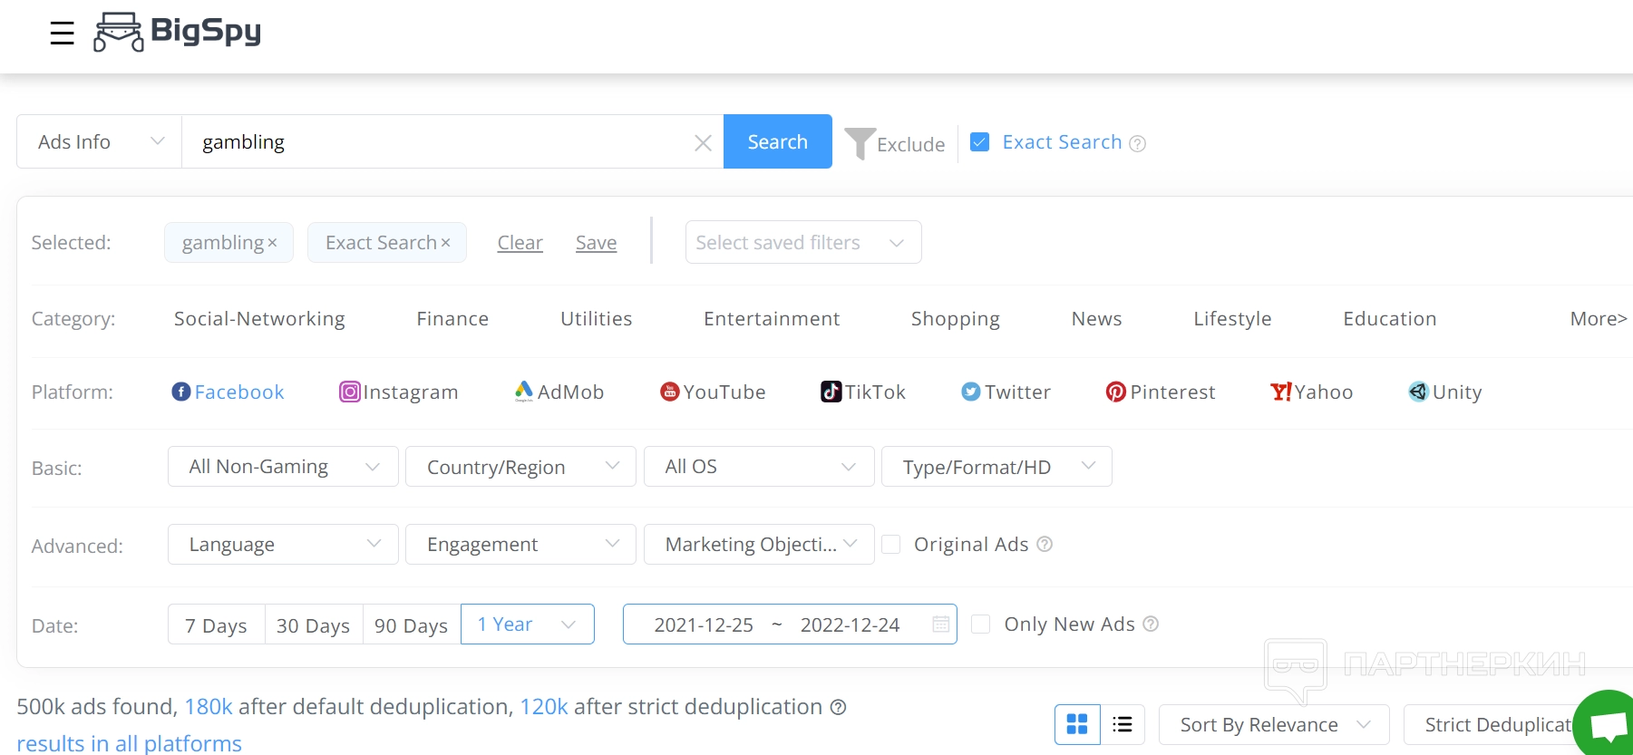Open the date range calendar picker
Viewport: 1633px width, 755px height.
pyautogui.click(x=940, y=624)
